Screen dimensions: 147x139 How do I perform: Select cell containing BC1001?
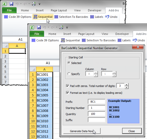[44, 74]
